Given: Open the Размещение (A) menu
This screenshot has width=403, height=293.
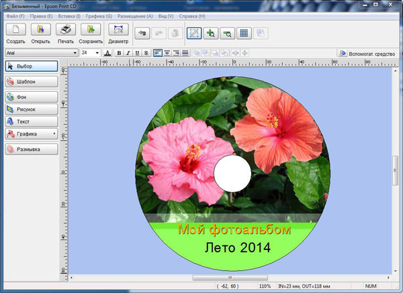Looking at the screenshot, I should [135, 15].
